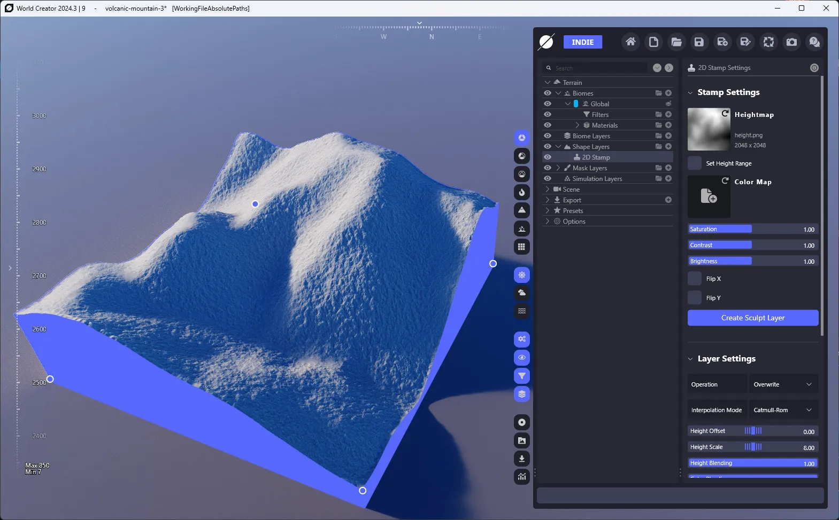The image size is (839, 520).
Task: Select the Simulation Layers row
Action: (x=607, y=178)
